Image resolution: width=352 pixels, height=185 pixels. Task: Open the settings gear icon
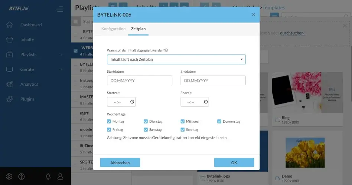click(x=9, y=177)
